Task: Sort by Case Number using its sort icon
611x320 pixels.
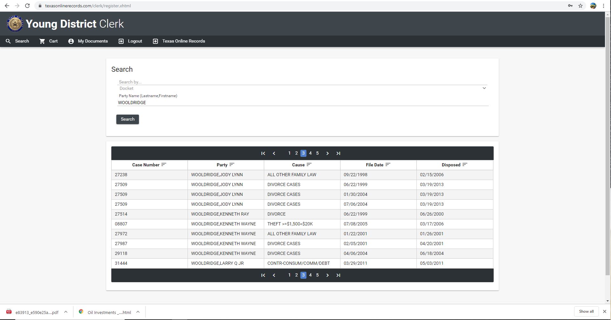Action: [164, 164]
